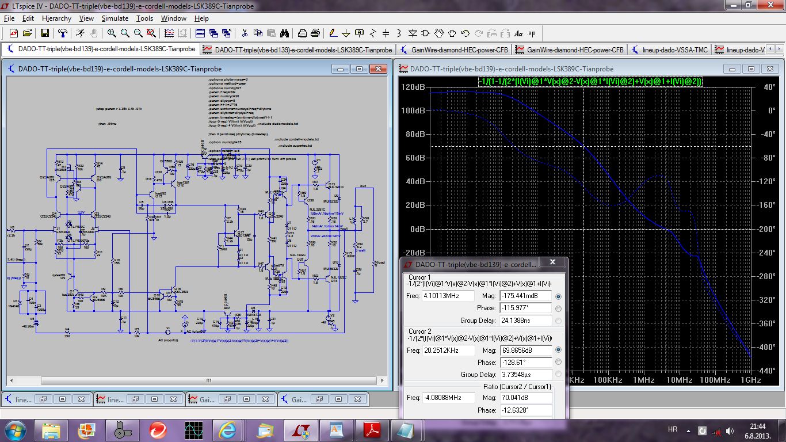786x442 pixels.
Task: Open the Window menu
Action: click(x=173, y=18)
